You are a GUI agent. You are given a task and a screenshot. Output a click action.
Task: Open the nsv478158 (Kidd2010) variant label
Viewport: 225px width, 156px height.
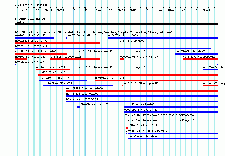point(81,35)
